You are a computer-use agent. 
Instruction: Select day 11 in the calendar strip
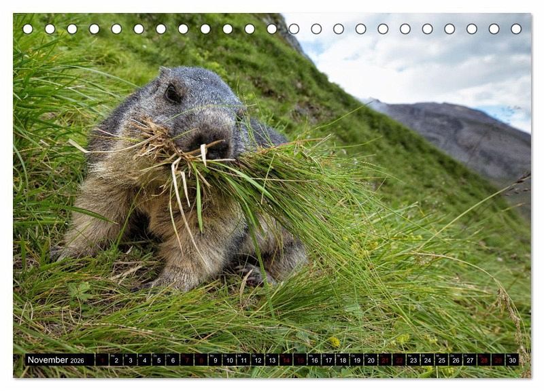[x=243, y=360]
